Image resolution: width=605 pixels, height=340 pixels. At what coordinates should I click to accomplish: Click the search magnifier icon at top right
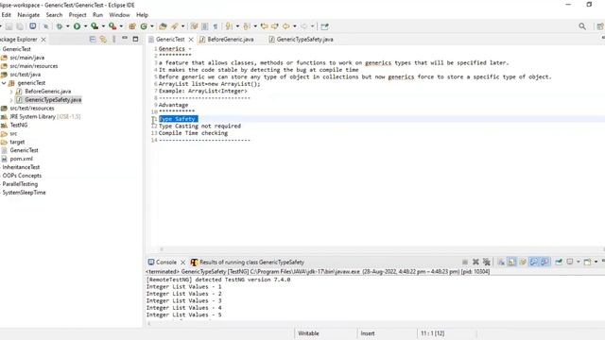tap(582, 26)
